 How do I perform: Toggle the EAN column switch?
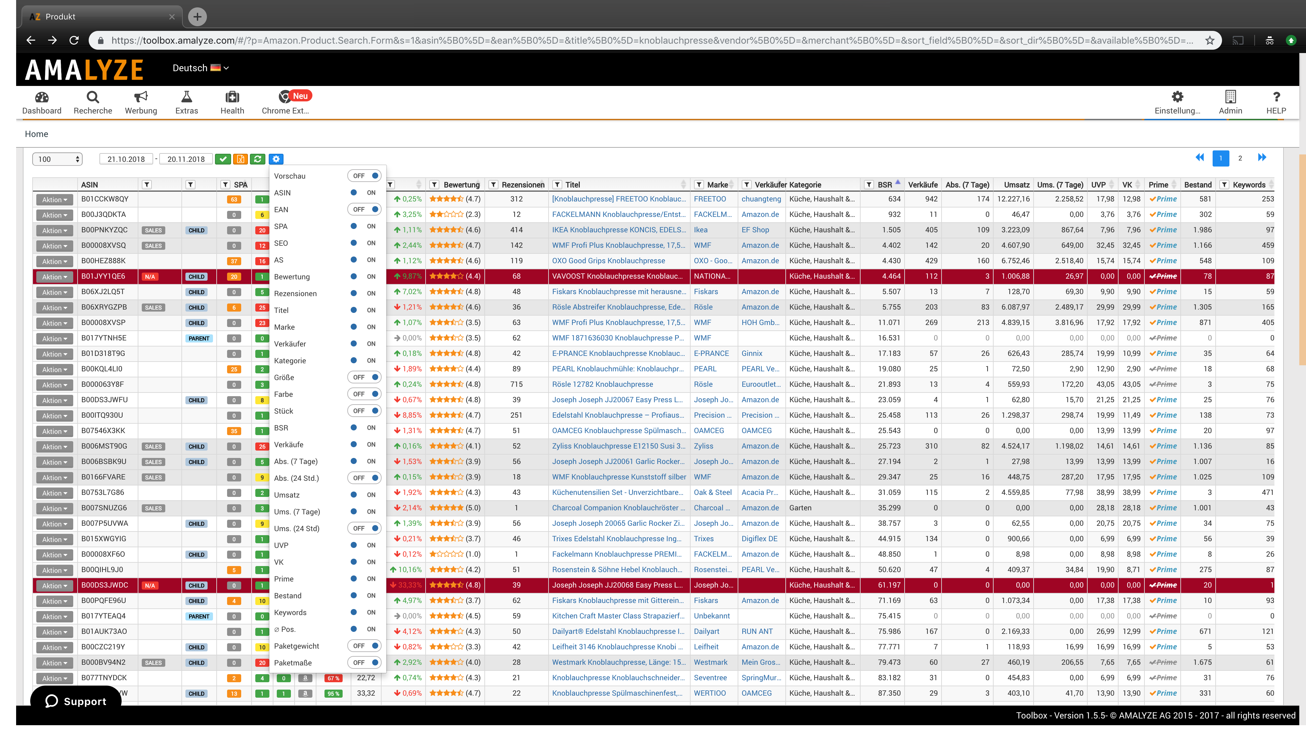point(364,210)
